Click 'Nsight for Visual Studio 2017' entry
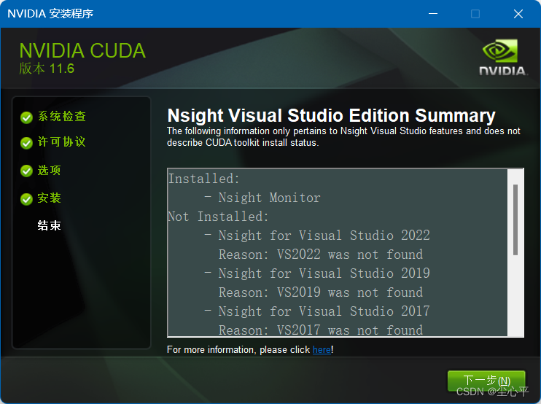The image size is (541, 404). tap(324, 311)
